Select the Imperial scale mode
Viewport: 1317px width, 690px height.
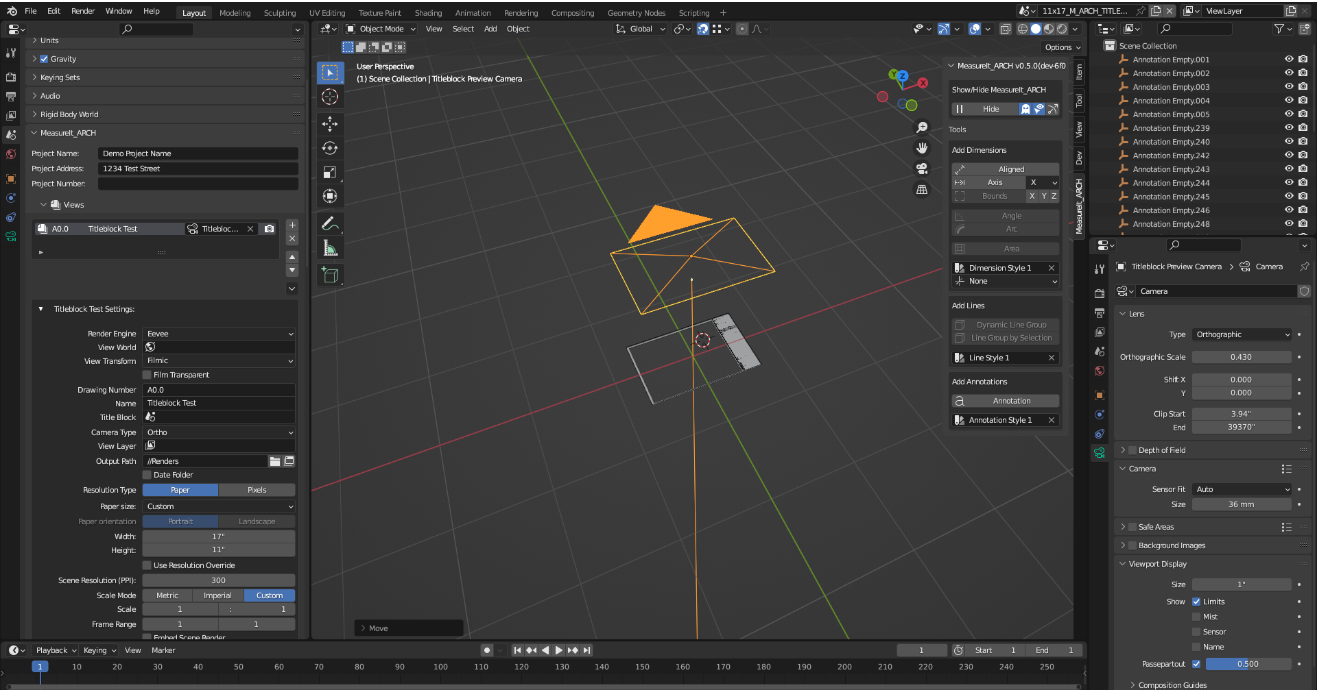point(217,595)
